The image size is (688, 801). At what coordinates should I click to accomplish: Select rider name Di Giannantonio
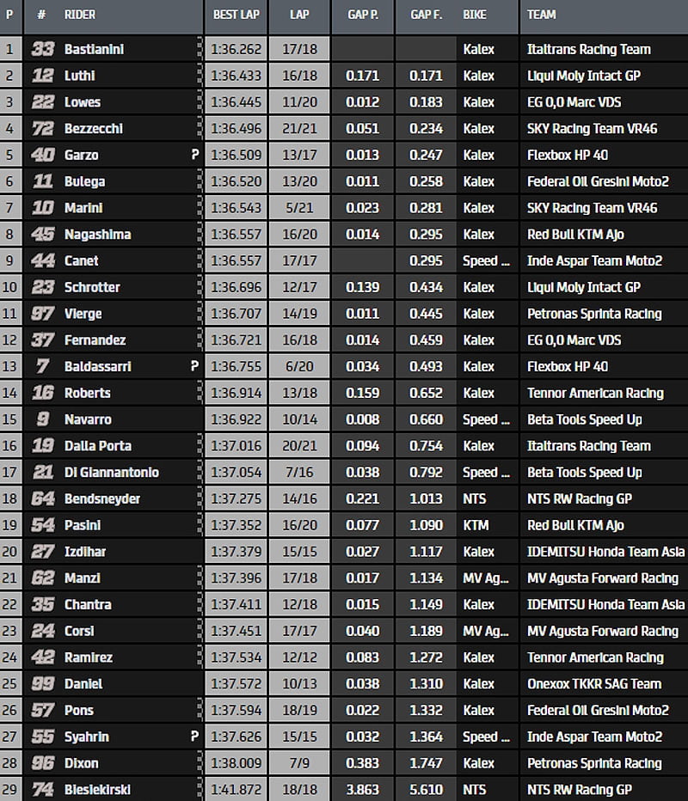111,473
